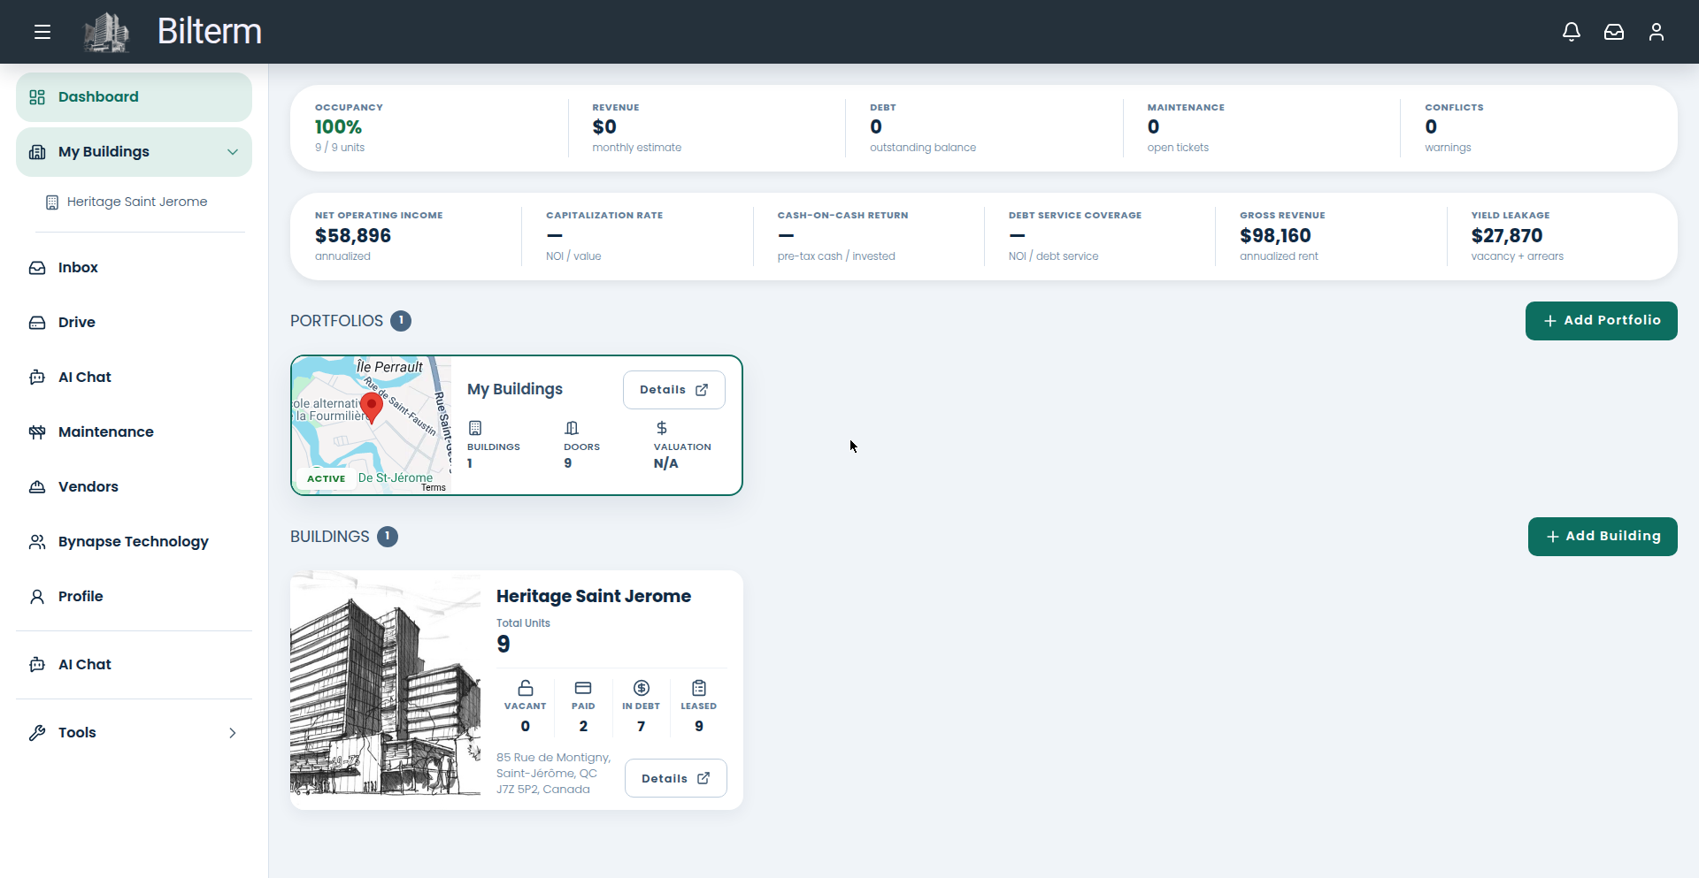Viewport: 1699px width, 878px height.
Task: Click the Vacant unlock icon
Action: [526, 688]
